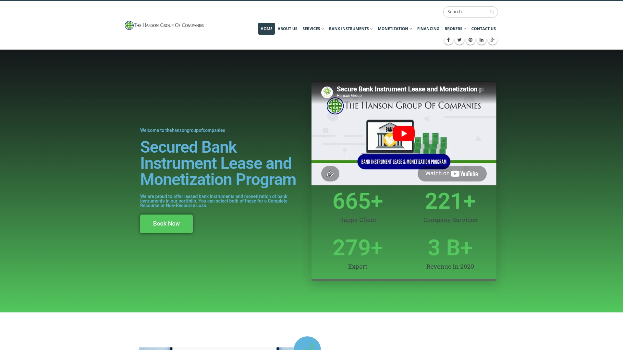Click the 'Revenue in 2020' label

click(450, 267)
